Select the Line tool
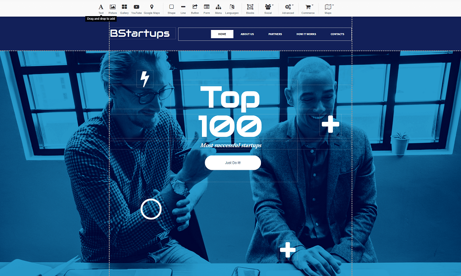This screenshot has height=276, width=461. [x=183, y=9]
